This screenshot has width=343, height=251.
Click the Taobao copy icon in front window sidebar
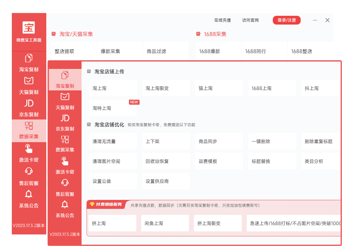click(x=65, y=75)
